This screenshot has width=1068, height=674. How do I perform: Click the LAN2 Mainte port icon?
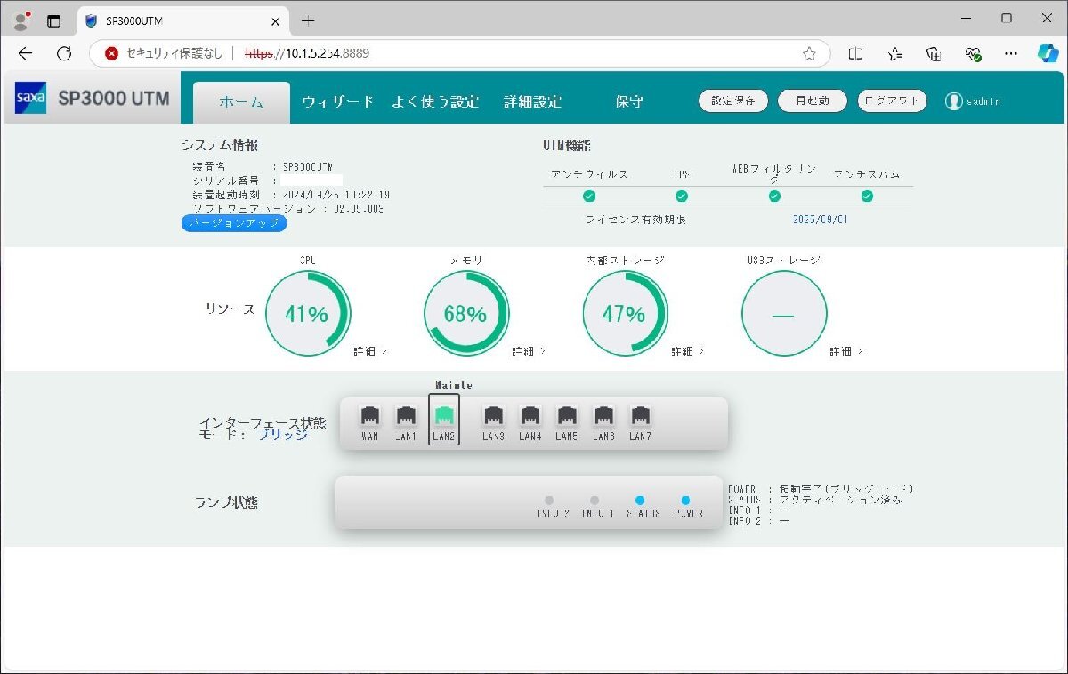(442, 416)
